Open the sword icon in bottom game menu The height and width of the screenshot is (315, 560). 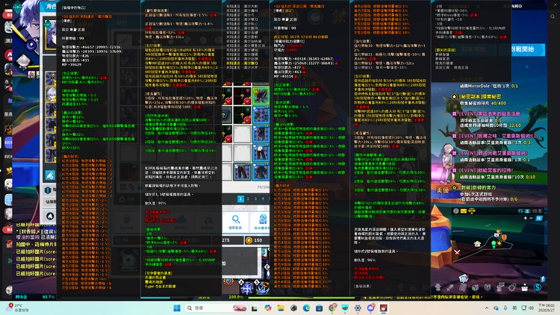450,287
